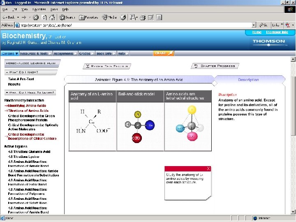Click the red COO ball in the ball-and-stick model
Image resolution: width=296 pixels, height=222 pixels.
(136, 138)
